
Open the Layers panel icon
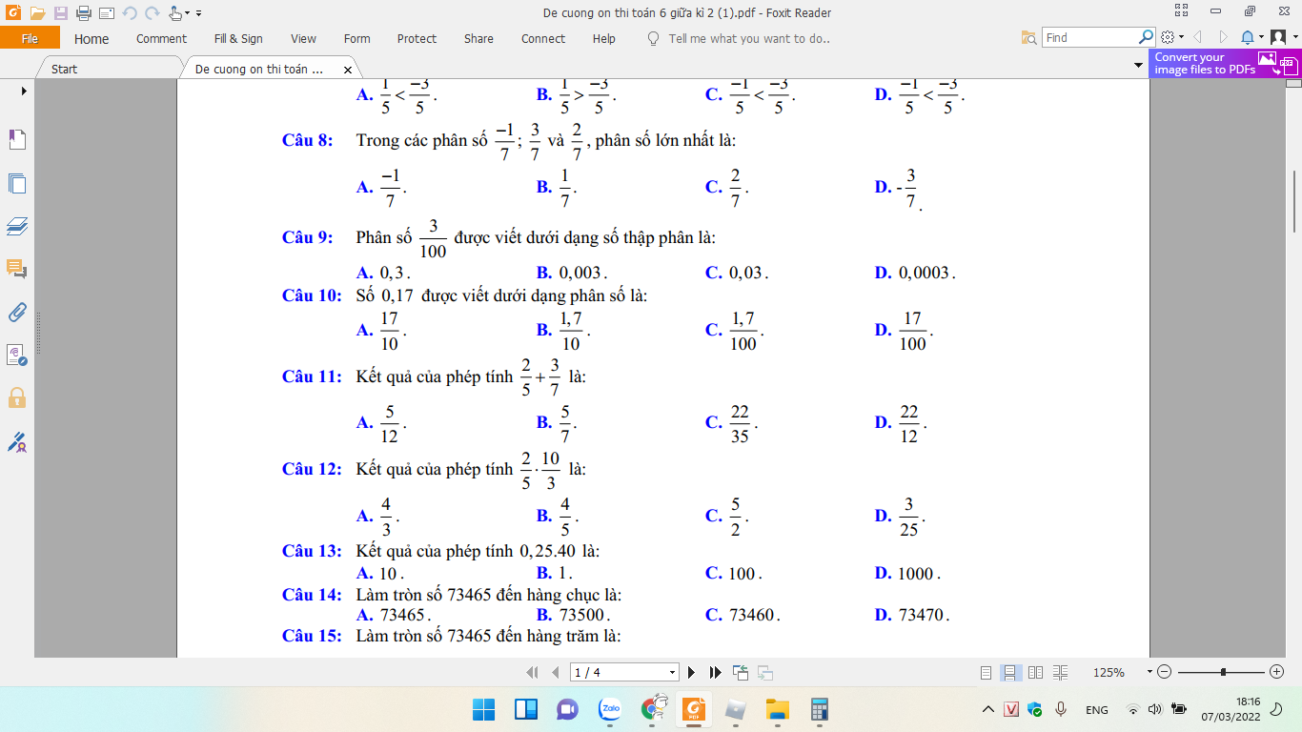point(17,227)
